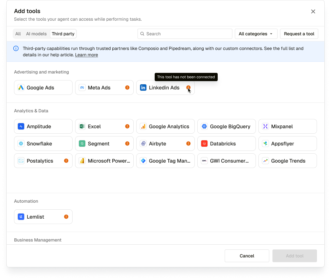This screenshot has width=331, height=280.
Task: Open the Learn more help link
Action: [86, 55]
